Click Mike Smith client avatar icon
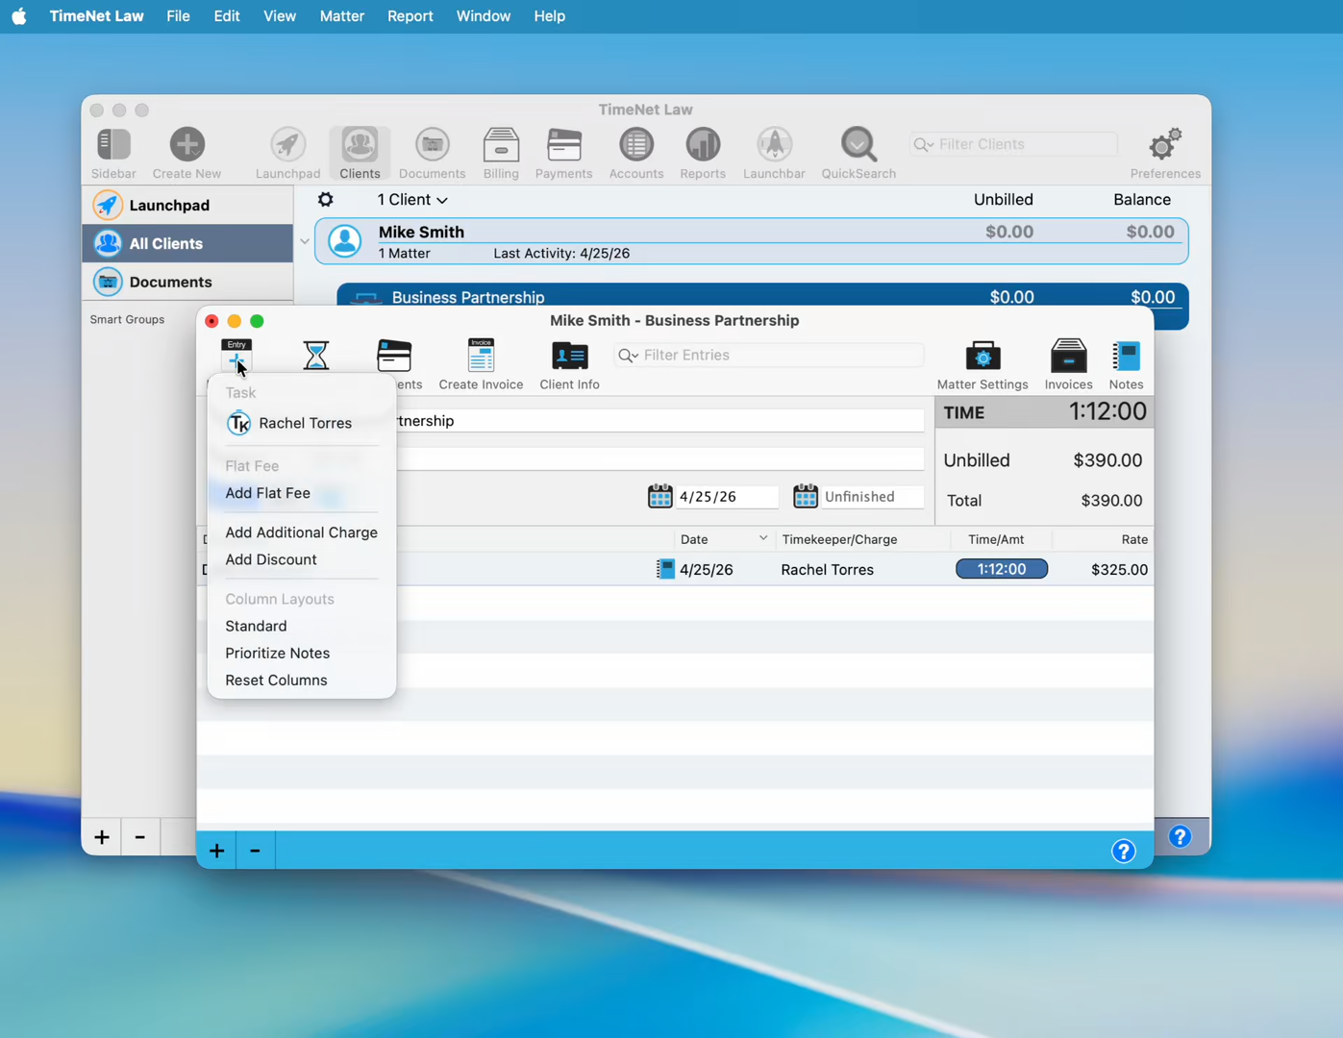 pyautogui.click(x=345, y=241)
